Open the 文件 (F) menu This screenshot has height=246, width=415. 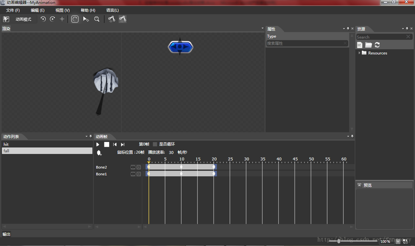pyautogui.click(x=13, y=10)
